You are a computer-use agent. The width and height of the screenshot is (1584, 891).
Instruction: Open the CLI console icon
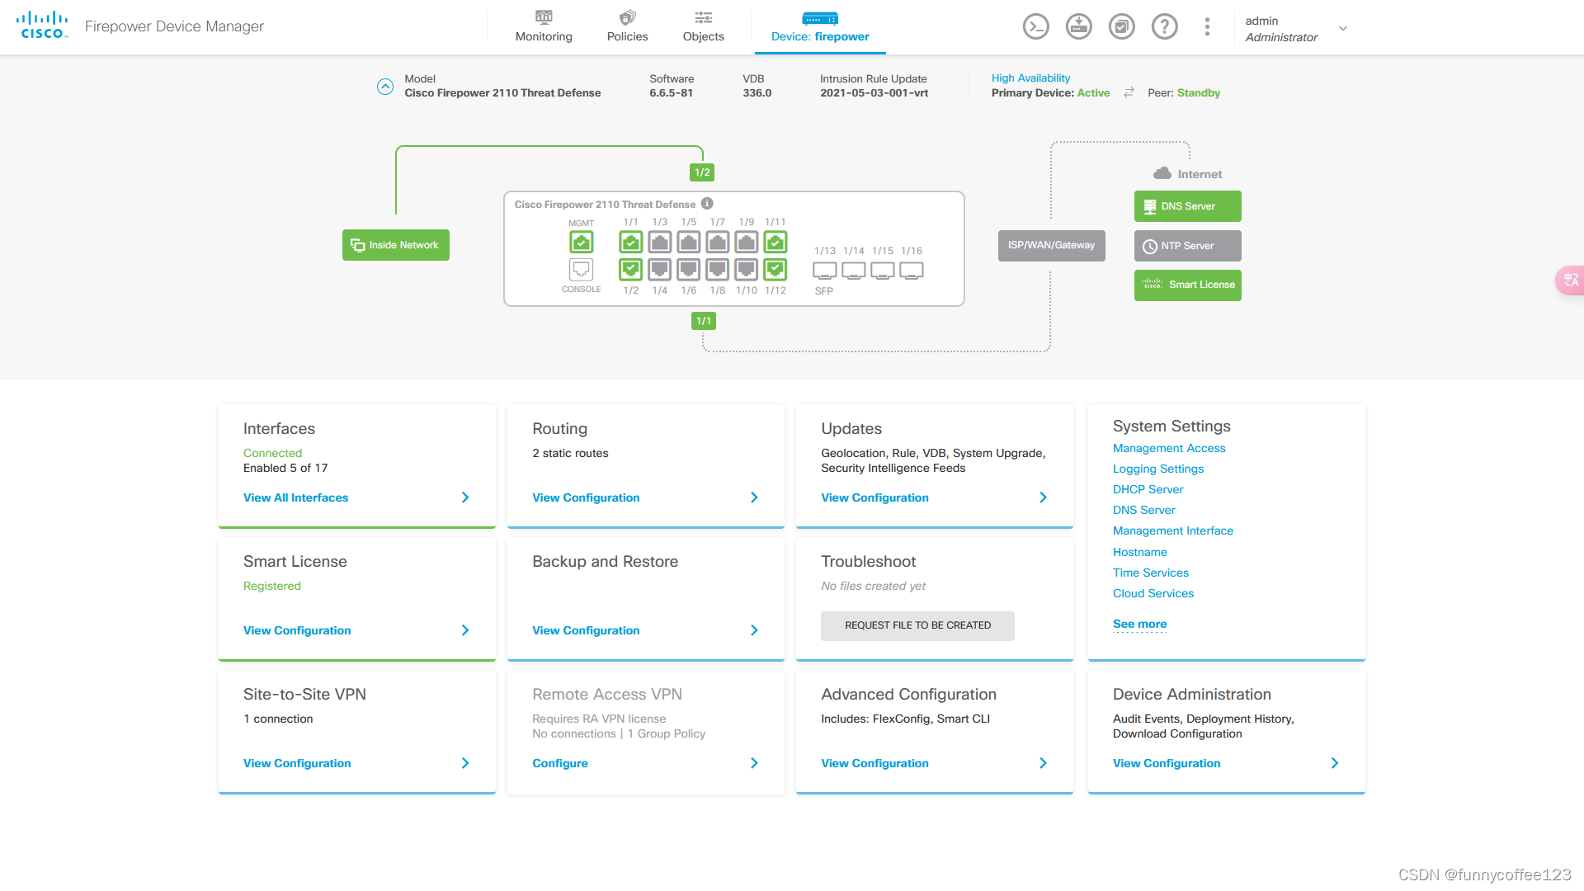pos(1035,27)
